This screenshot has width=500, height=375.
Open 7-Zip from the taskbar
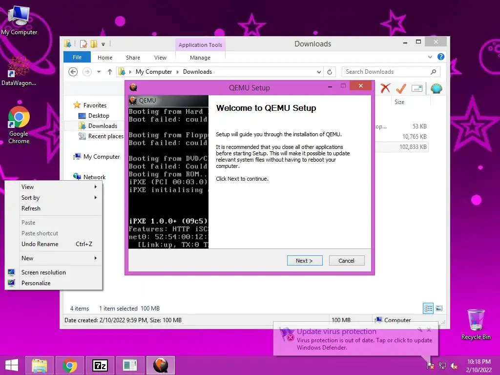pos(100,365)
